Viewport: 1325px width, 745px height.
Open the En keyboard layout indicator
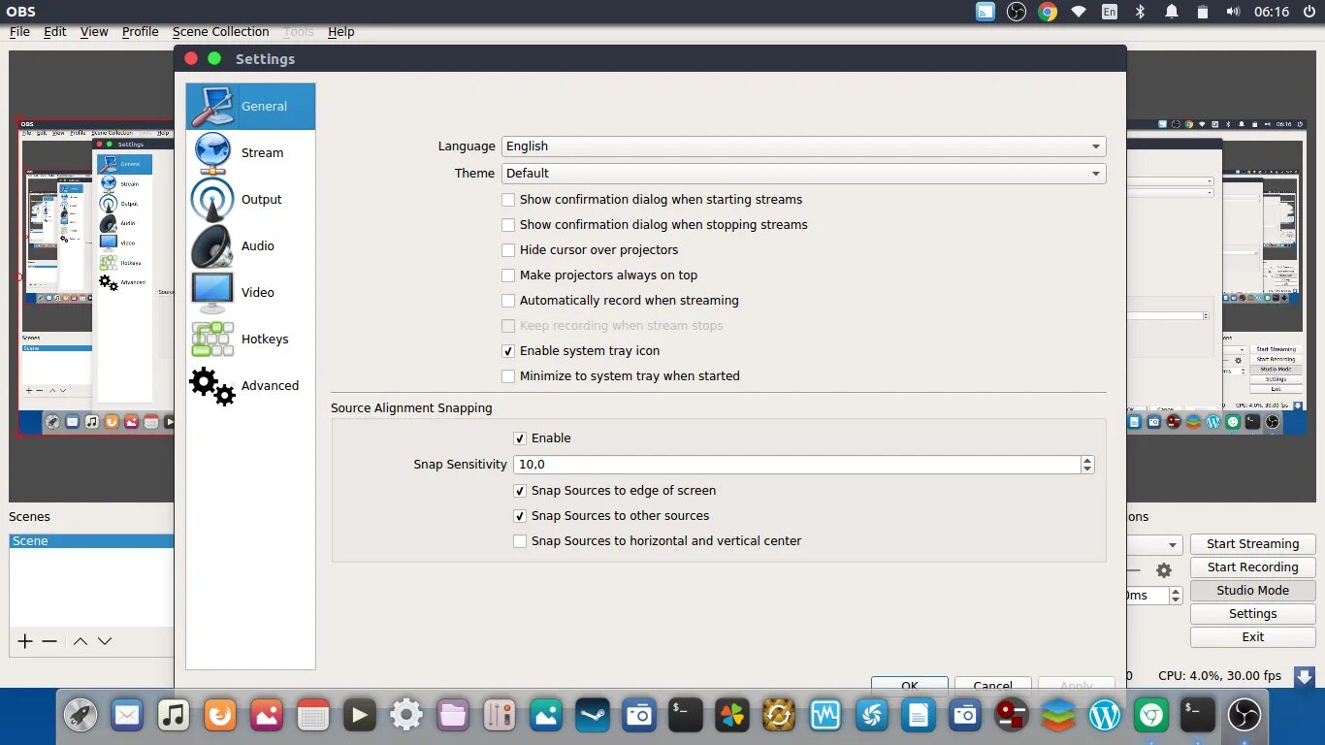pos(1110,12)
